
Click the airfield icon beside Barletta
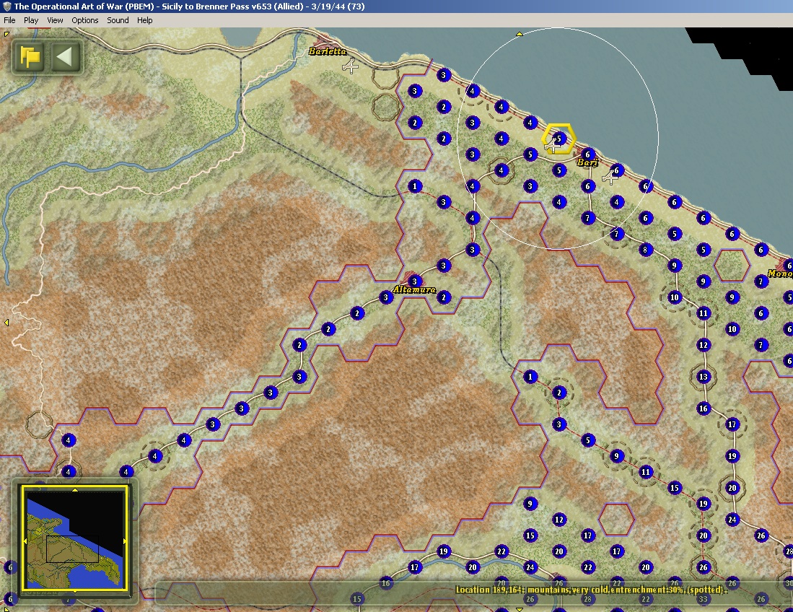coord(350,66)
